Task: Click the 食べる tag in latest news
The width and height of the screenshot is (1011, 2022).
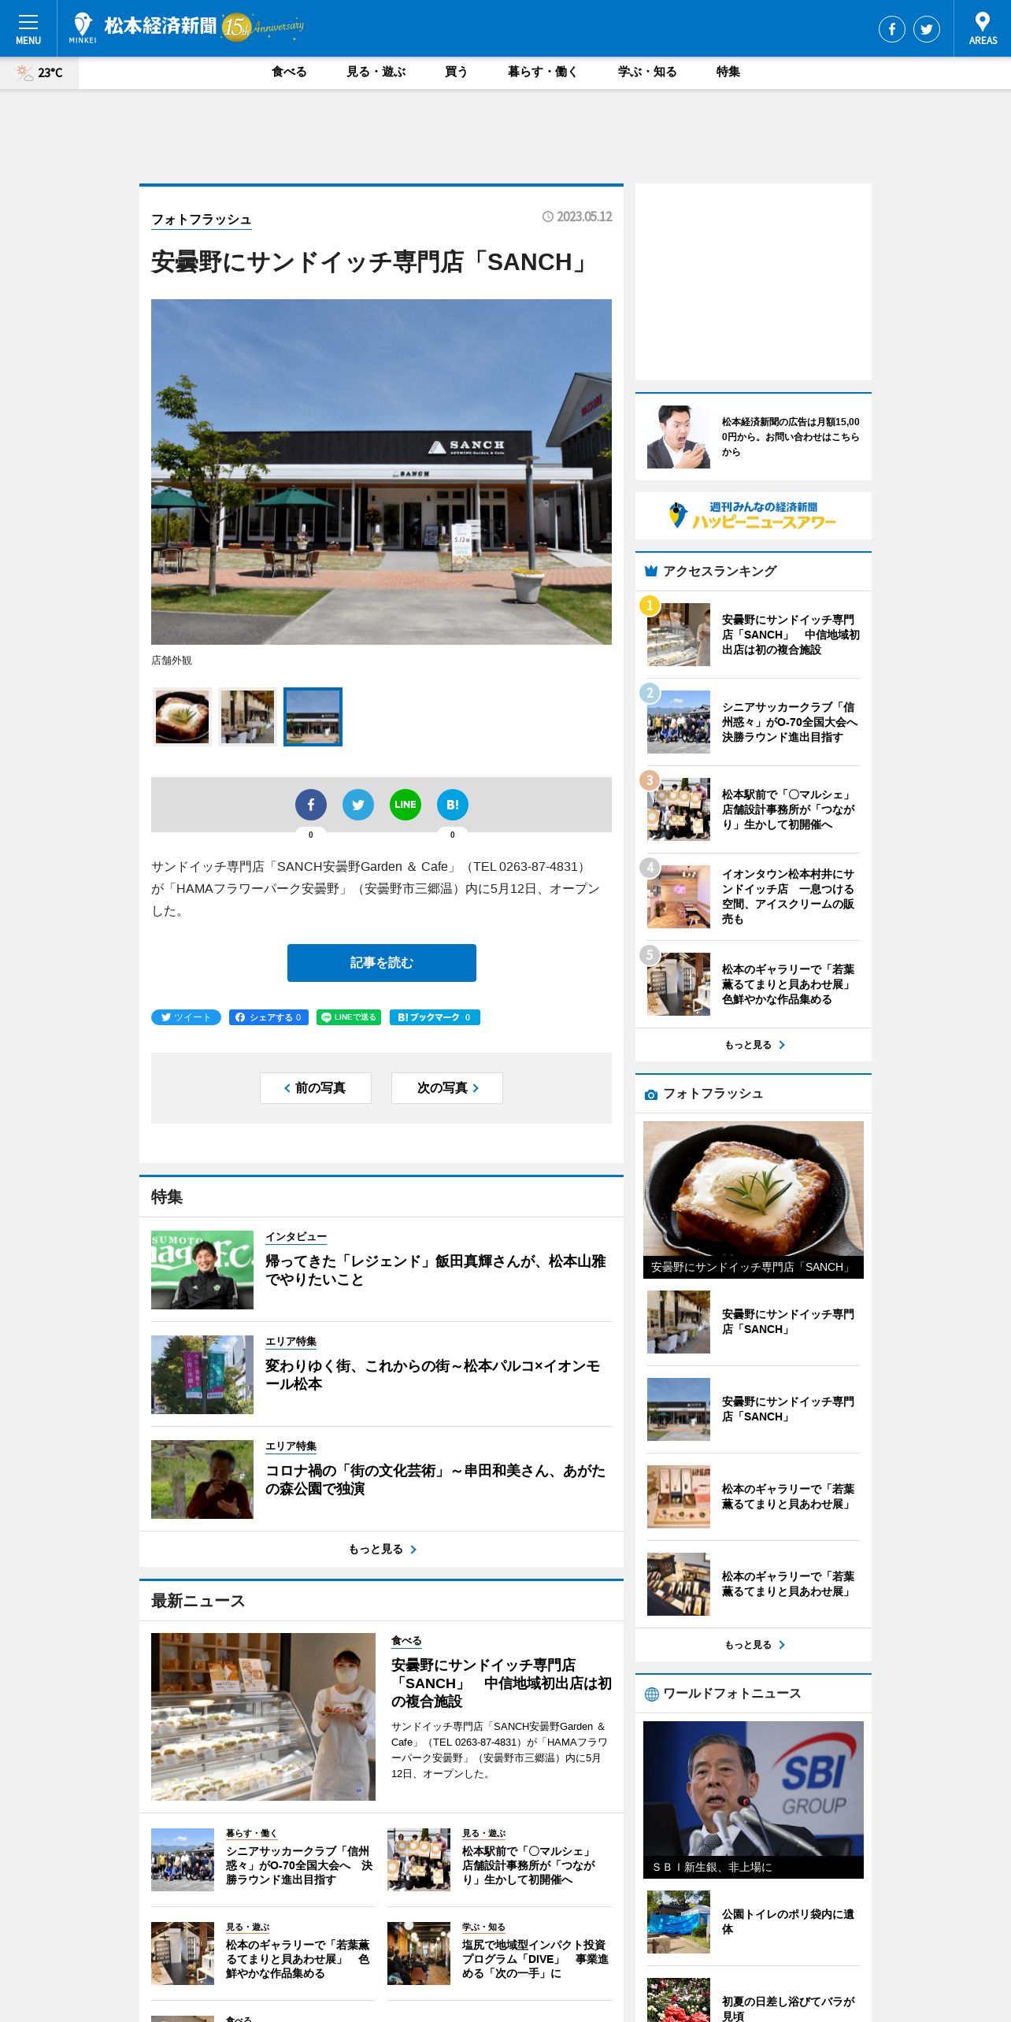Action: coord(406,1640)
